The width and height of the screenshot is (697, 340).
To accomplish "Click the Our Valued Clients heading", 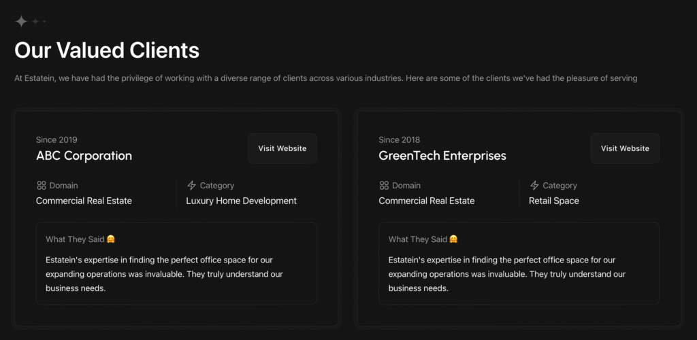I will 107,50.
